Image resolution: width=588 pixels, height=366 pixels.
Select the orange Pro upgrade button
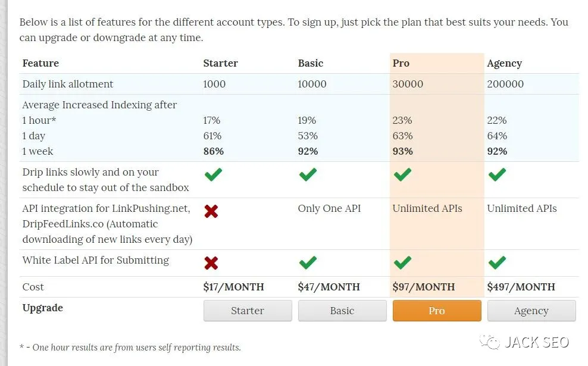tap(437, 311)
